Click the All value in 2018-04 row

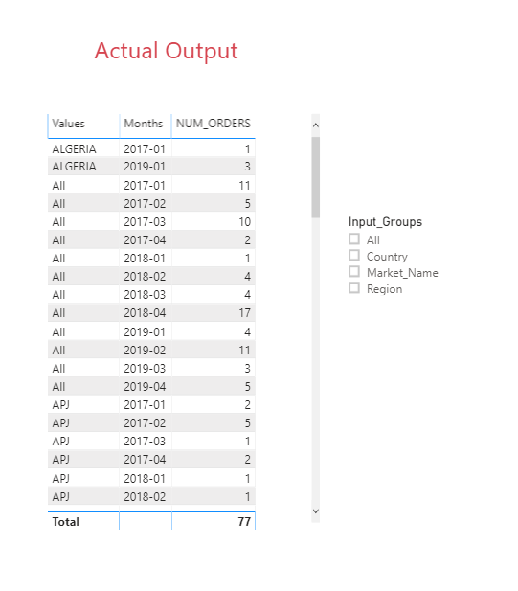pos(58,313)
